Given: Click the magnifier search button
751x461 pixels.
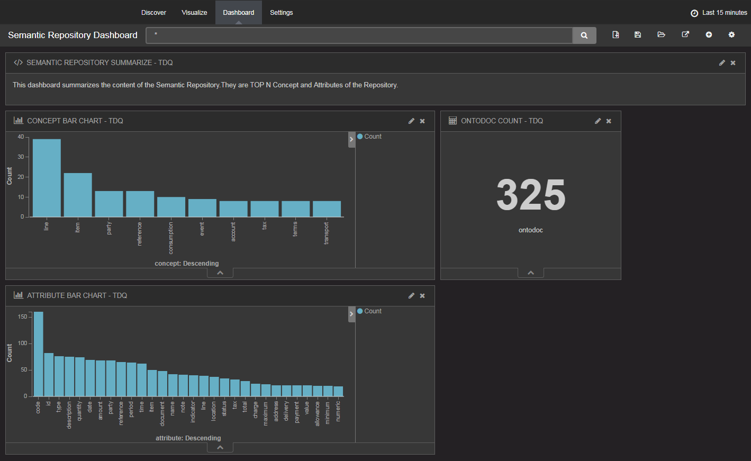Looking at the screenshot, I should pos(584,35).
